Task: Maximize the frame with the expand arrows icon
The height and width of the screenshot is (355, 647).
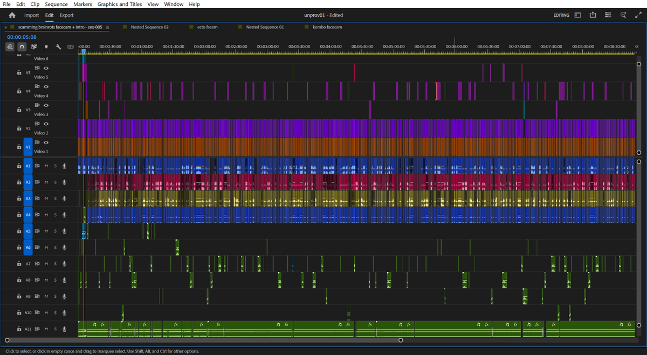Action: point(638,15)
